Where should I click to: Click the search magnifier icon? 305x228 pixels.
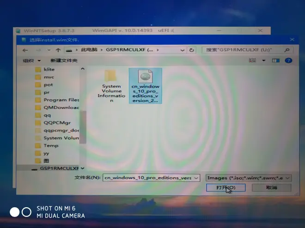(x=287, y=50)
